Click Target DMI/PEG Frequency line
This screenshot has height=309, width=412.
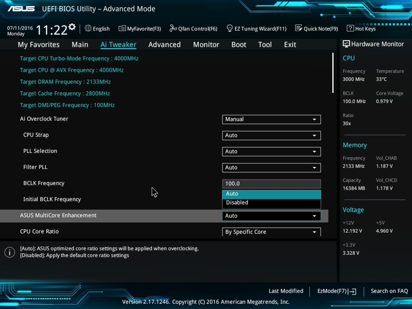(x=67, y=105)
